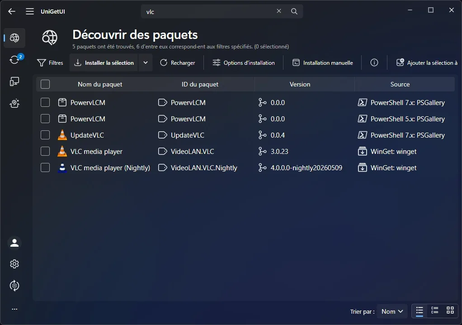Sort by Version column header

coord(300,84)
